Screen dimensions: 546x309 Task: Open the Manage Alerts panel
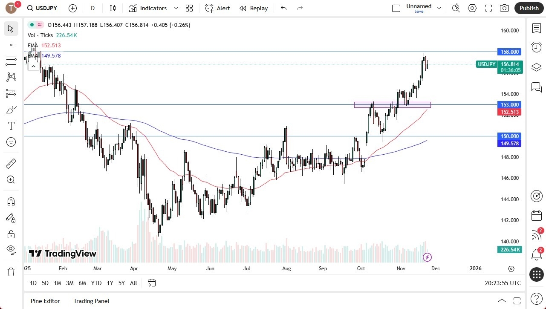click(536, 47)
